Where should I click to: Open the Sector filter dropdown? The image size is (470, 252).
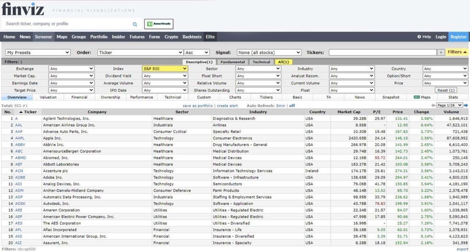point(258,69)
